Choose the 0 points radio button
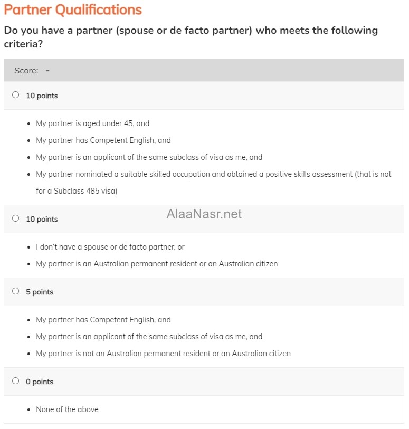Screen dimensions: 409x429 [x=15, y=381]
